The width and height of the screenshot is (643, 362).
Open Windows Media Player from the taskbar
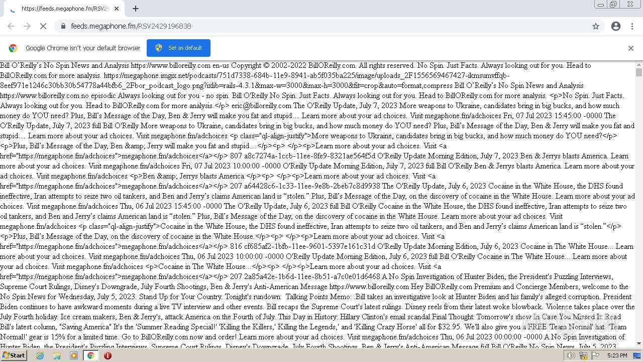pos(74,355)
